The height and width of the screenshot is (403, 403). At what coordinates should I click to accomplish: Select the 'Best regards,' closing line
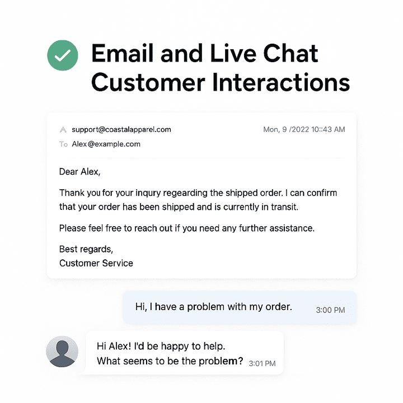pos(86,249)
